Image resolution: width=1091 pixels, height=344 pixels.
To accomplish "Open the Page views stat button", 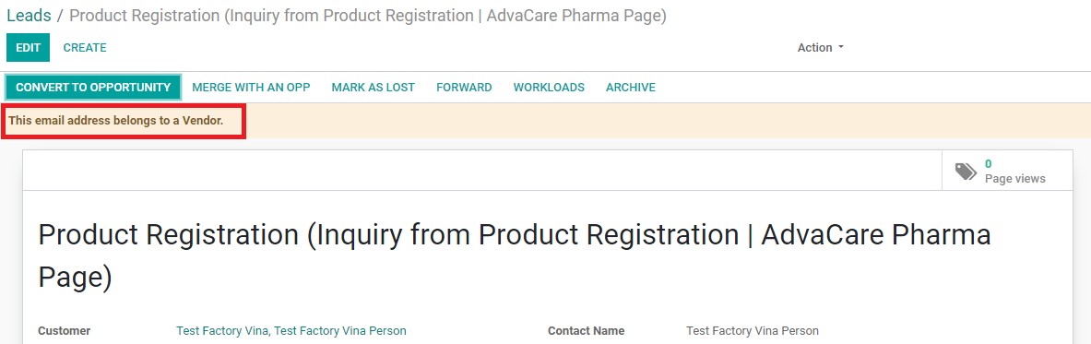I will click(1007, 171).
